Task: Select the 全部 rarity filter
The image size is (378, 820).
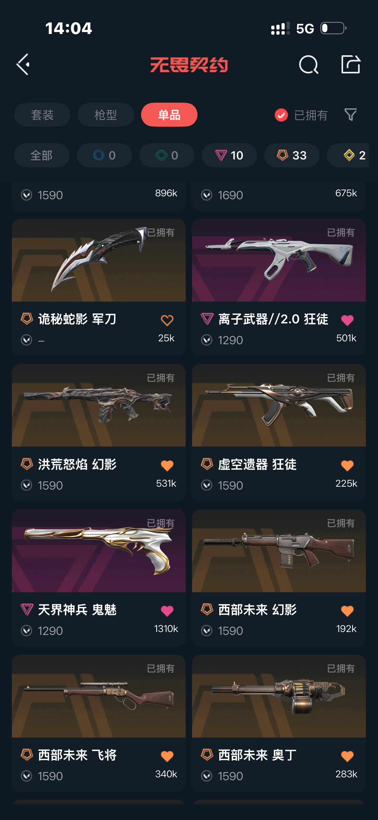Action: click(x=42, y=155)
